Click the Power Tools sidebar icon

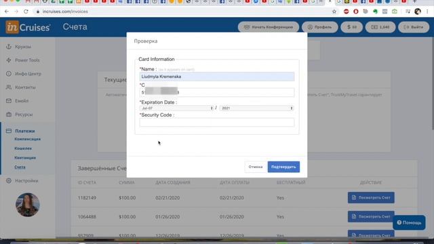[x=9, y=60]
